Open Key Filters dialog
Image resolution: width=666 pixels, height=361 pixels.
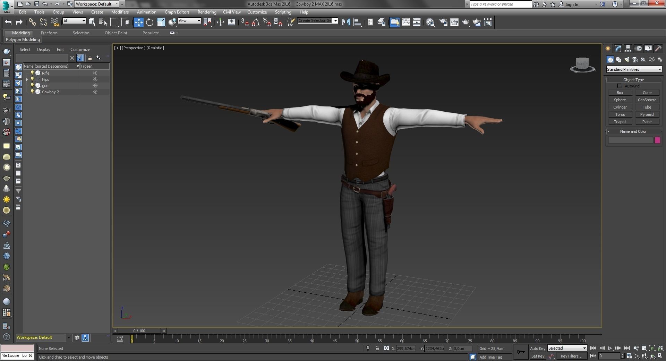point(571,356)
